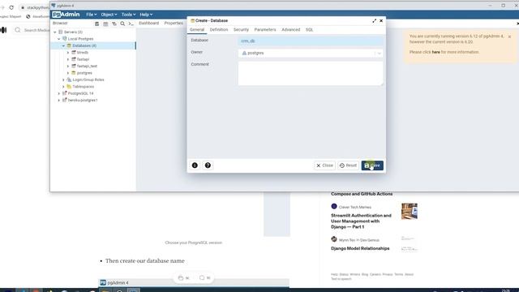Select the postgres database in the tree
Viewport: 519px width, 292px height.
84,73
